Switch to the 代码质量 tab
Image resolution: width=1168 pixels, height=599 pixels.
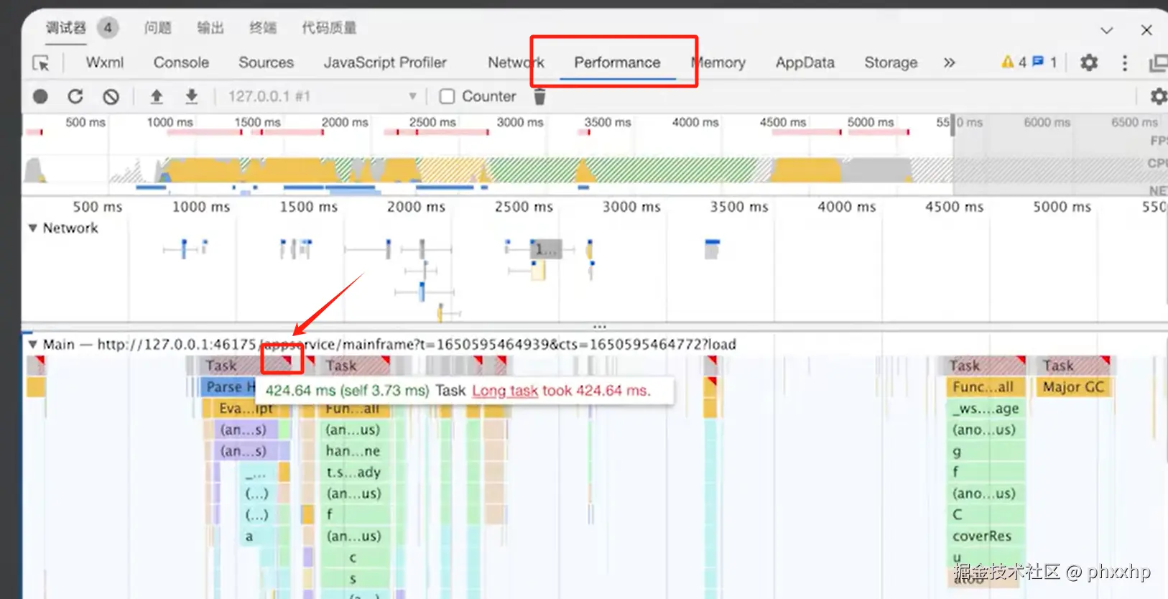click(329, 28)
